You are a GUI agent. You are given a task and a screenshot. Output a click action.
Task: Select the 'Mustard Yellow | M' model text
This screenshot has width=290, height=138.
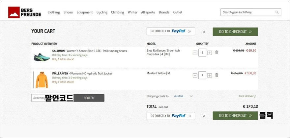pyautogui.click(x=158, y=73)
